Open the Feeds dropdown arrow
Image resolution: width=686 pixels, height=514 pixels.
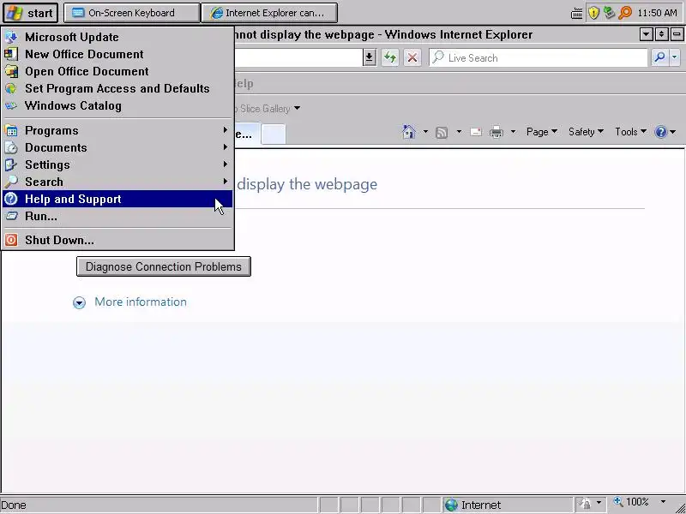pyautogui.click(x=459, y=131)
